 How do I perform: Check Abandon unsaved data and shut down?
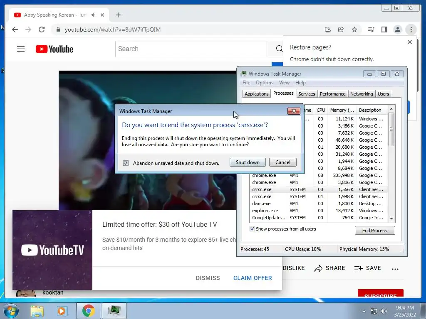point(126,163)
